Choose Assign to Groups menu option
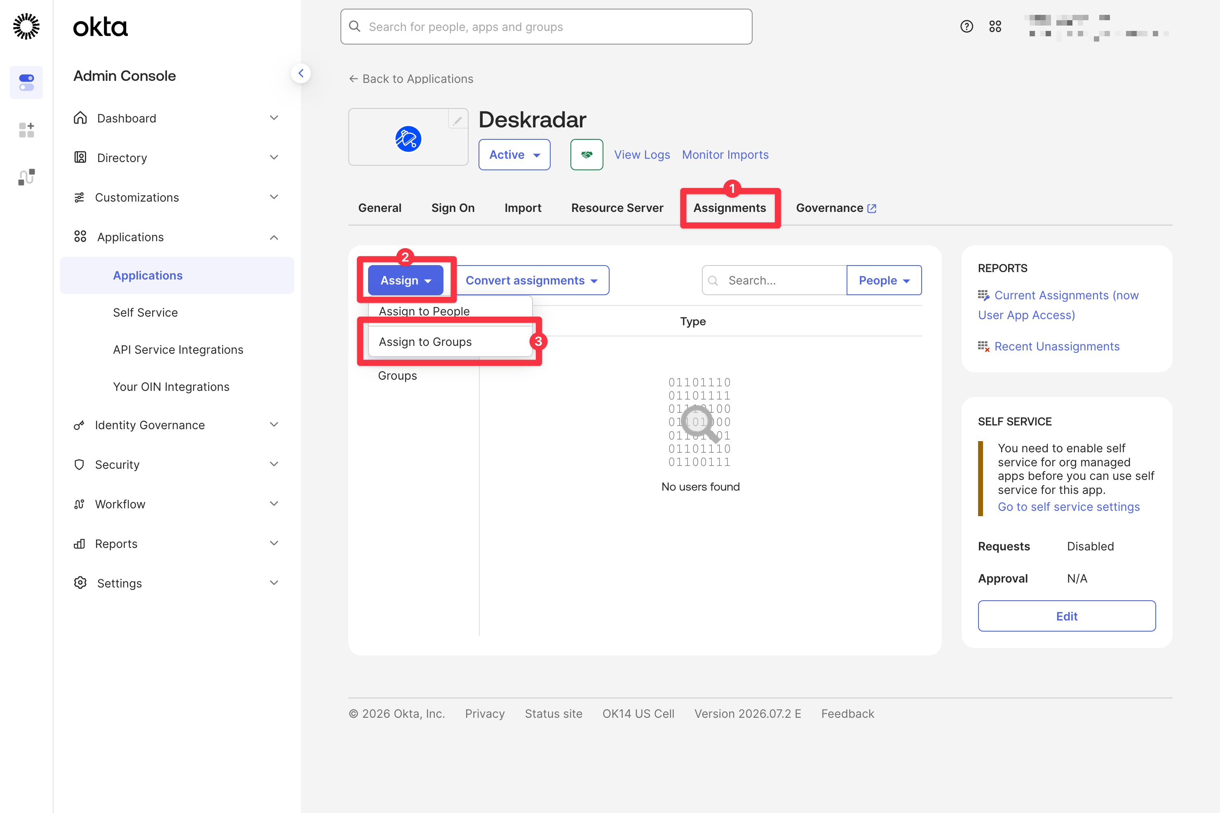 pyautogui.click(x=450, y=342)
